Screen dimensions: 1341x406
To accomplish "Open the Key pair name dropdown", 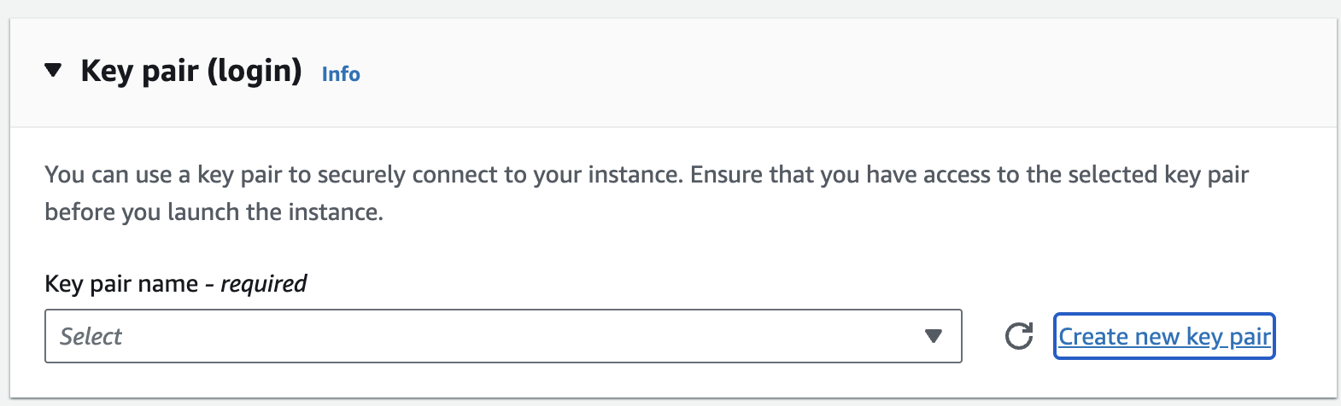I will click(502, 336).
